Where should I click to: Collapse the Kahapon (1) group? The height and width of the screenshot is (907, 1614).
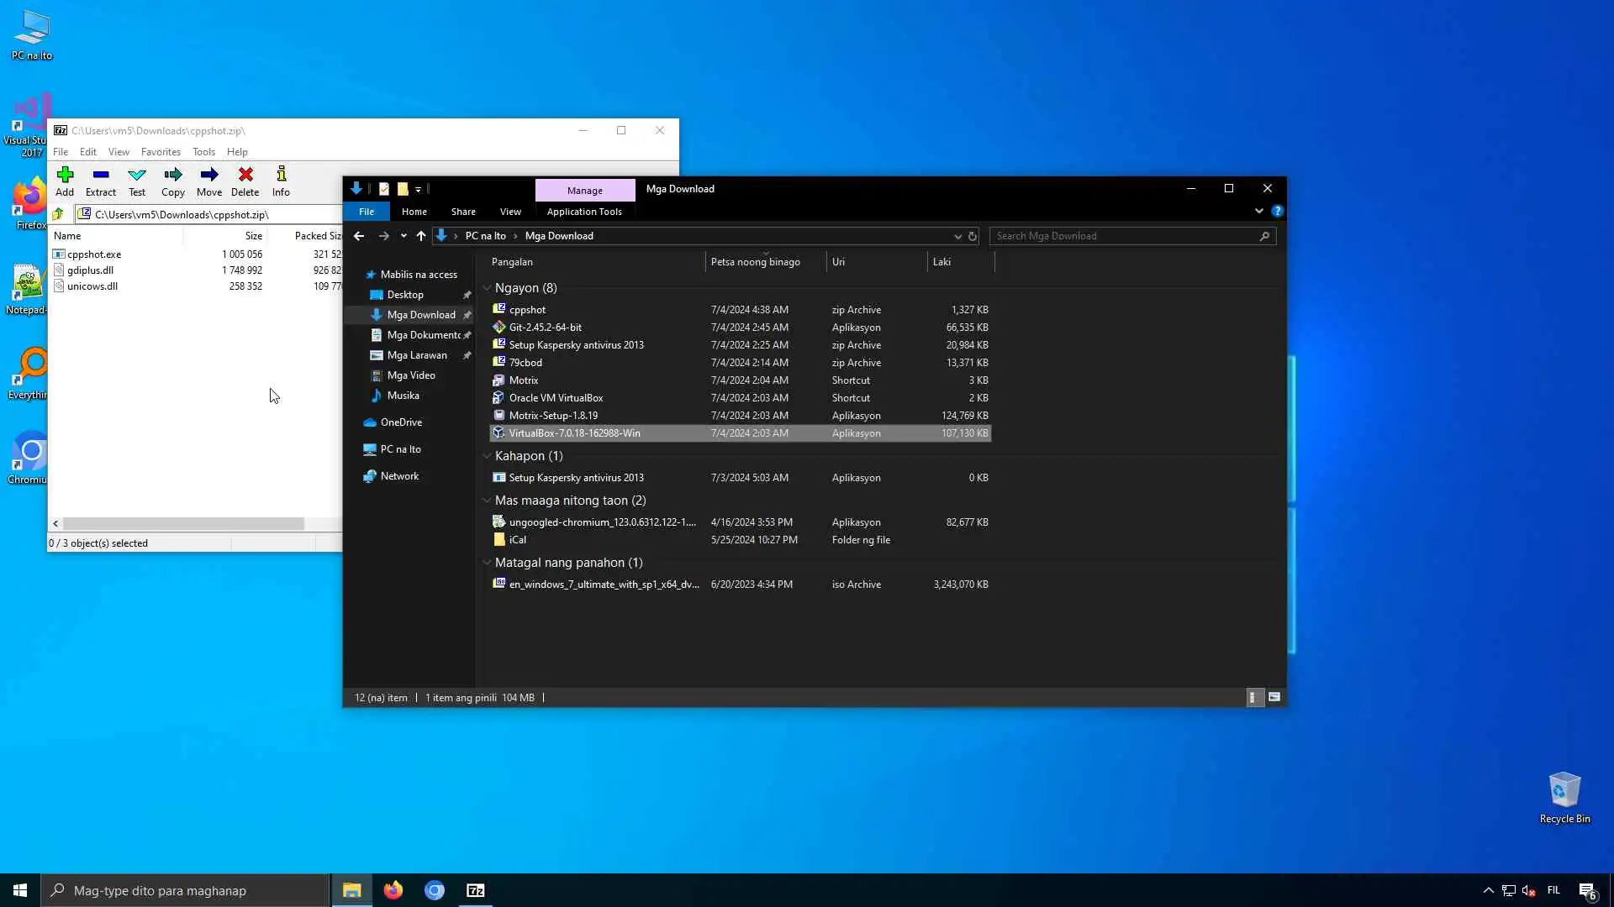tap(487, 456)
